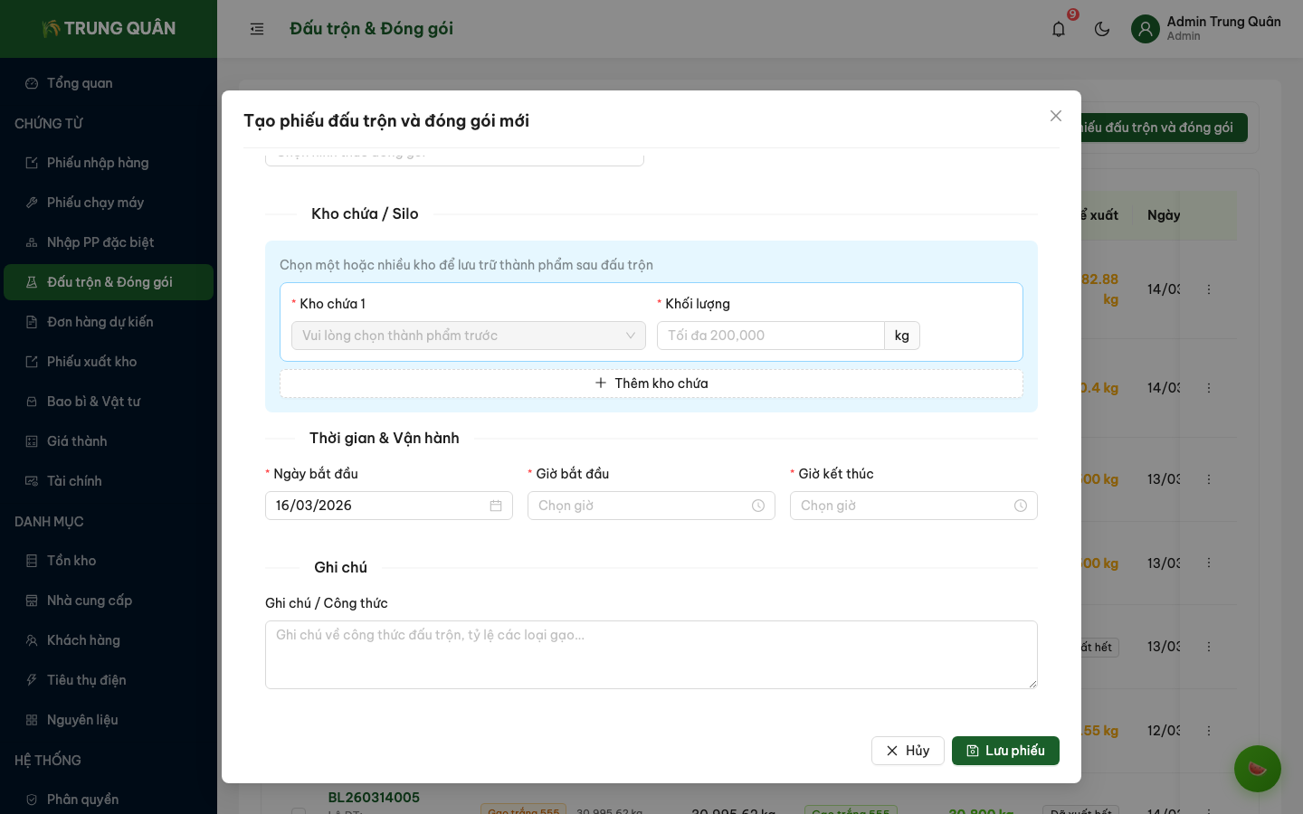
Task: Collapse the sidebar using the menu fold icon
Action: [257, 29]
